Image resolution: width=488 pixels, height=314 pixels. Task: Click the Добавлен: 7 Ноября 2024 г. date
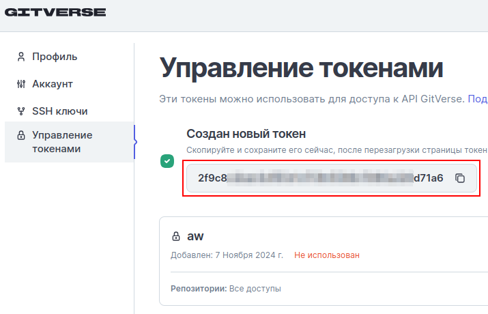(x=227, y=255)
